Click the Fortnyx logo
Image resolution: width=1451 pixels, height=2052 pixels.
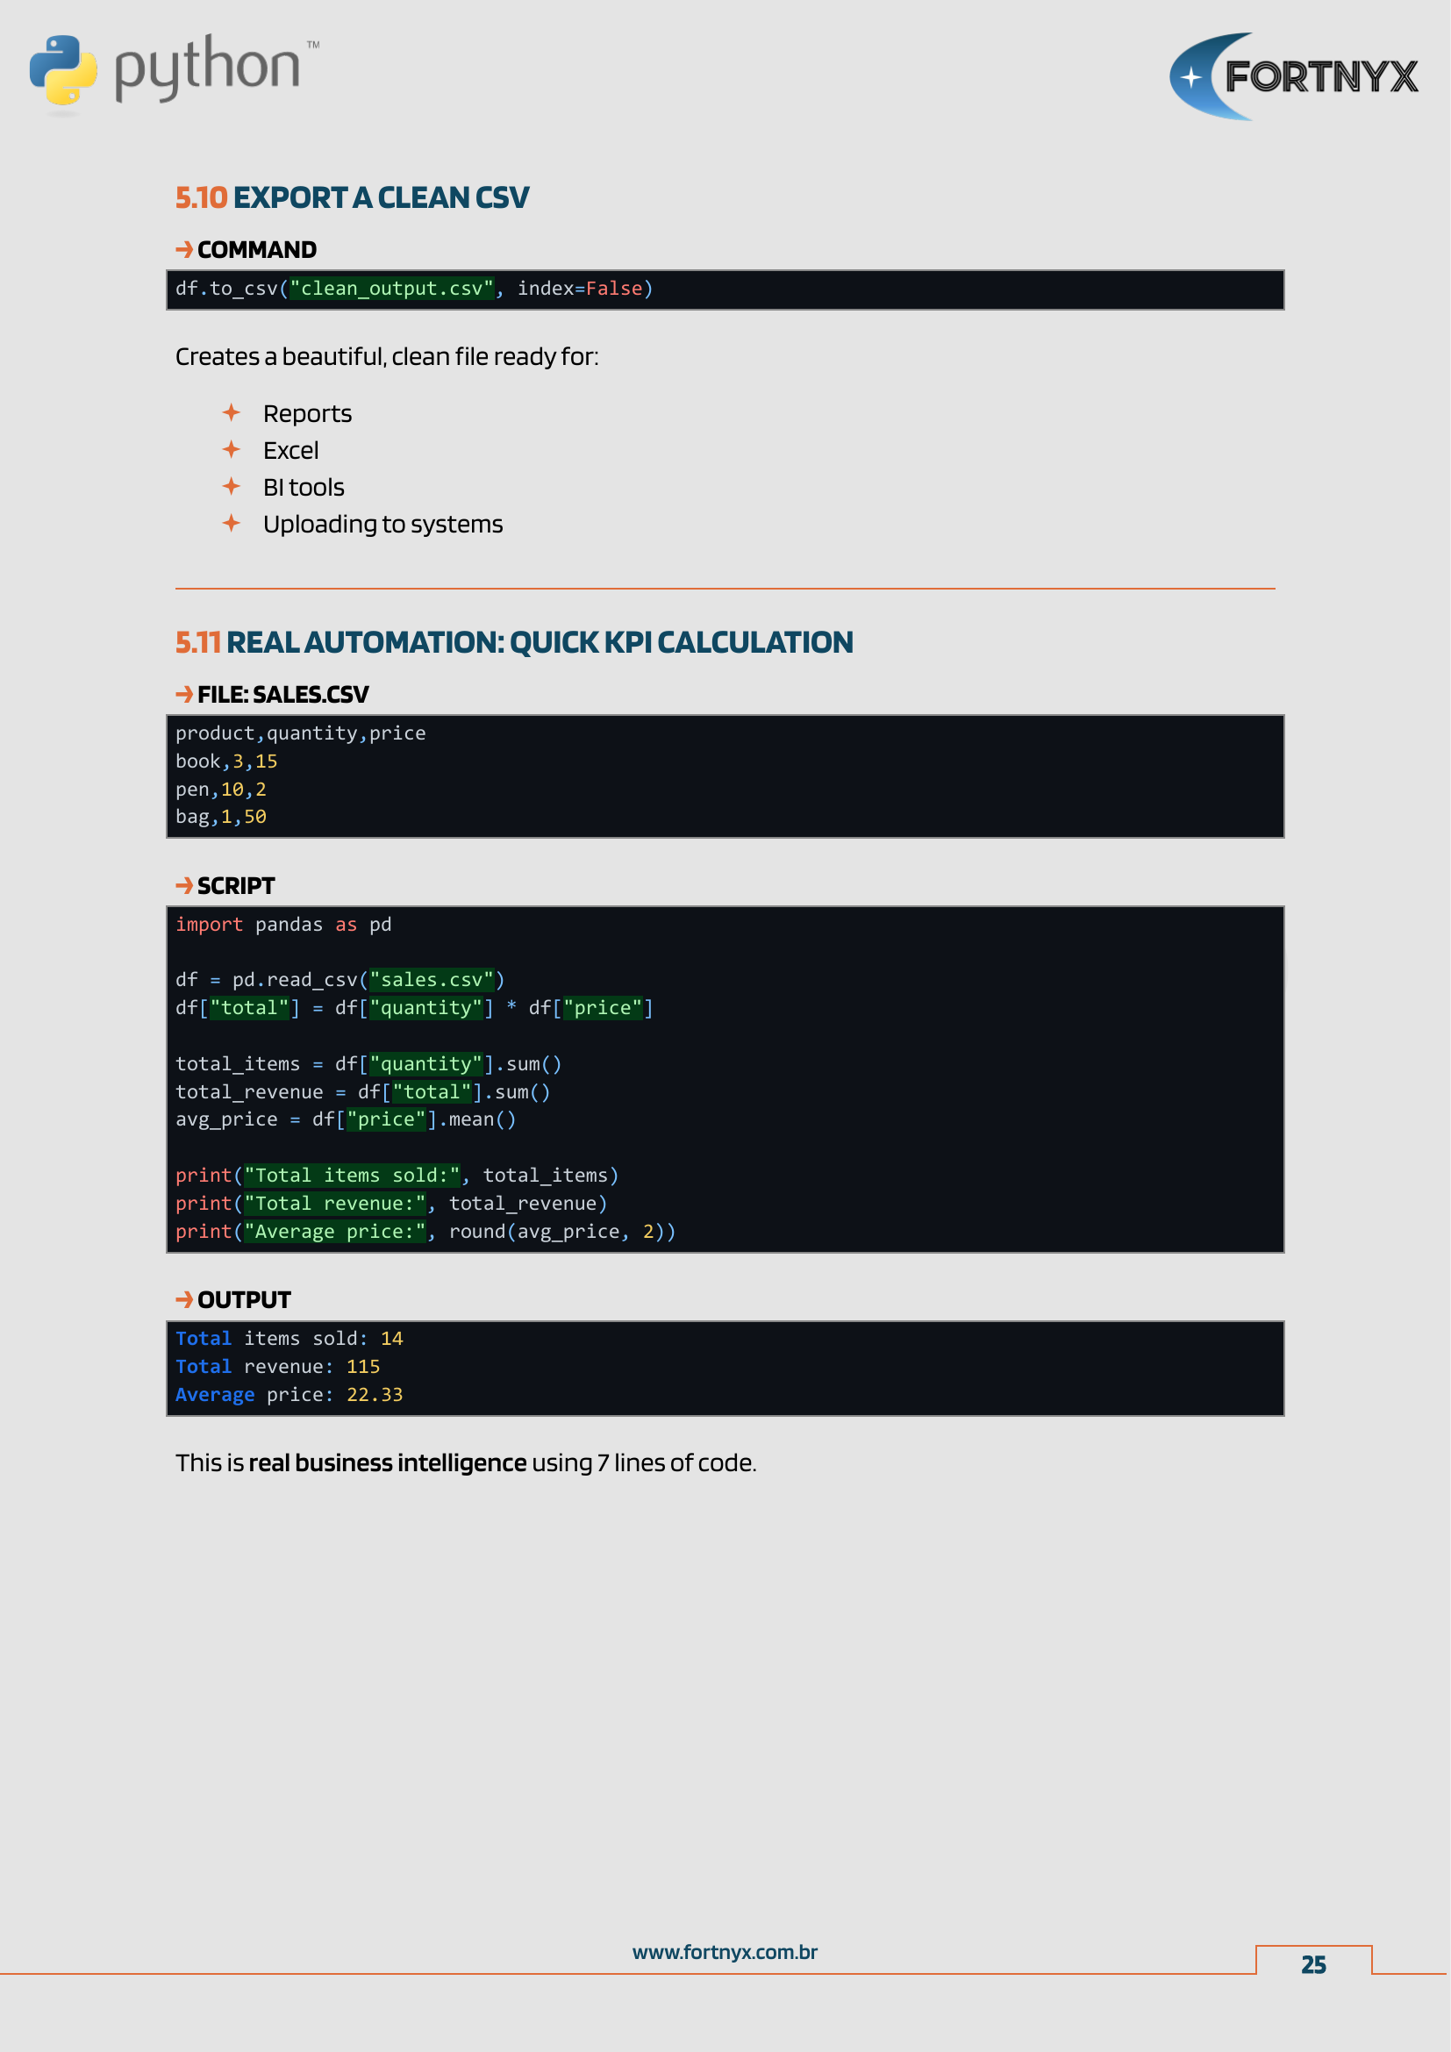point(1293,77)
